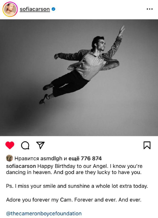Unlike the post with the red heart
The height and width of the screenshot is (218, 158).
pyautogui.click(x=10, y=145)
